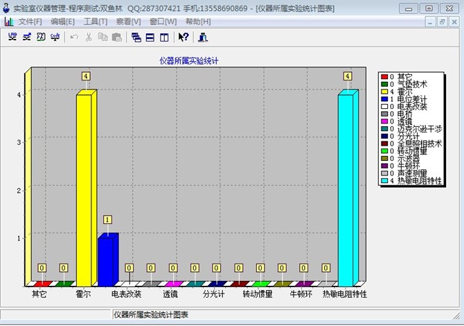
Task: Tile windows horizontally via toolbar icon
Action: tap(150, 37)
